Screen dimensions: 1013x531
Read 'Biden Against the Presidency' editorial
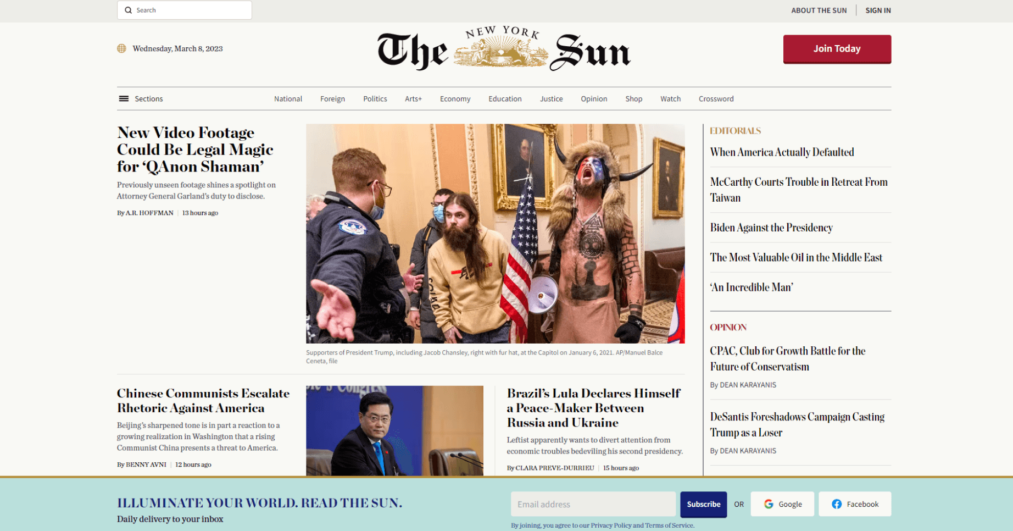pyautogui.click(x=771, y=228)
